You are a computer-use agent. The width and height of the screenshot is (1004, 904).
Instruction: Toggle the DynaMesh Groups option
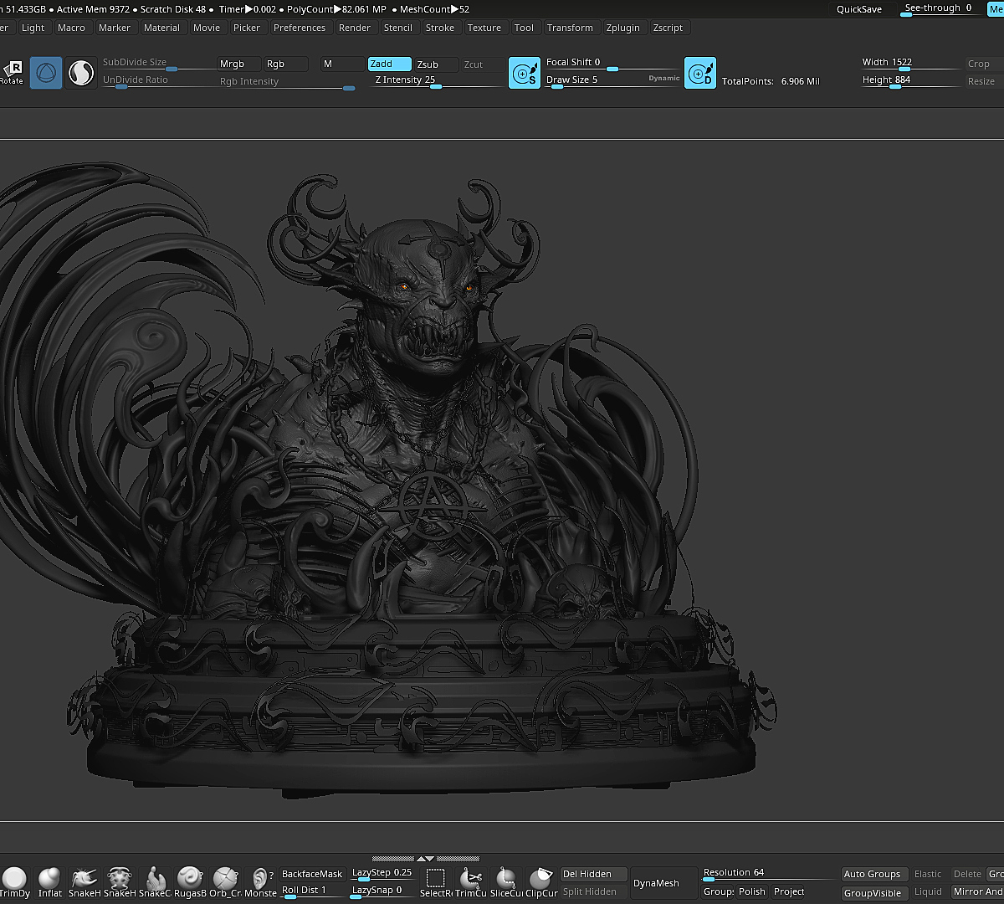[x=719, y=891]
